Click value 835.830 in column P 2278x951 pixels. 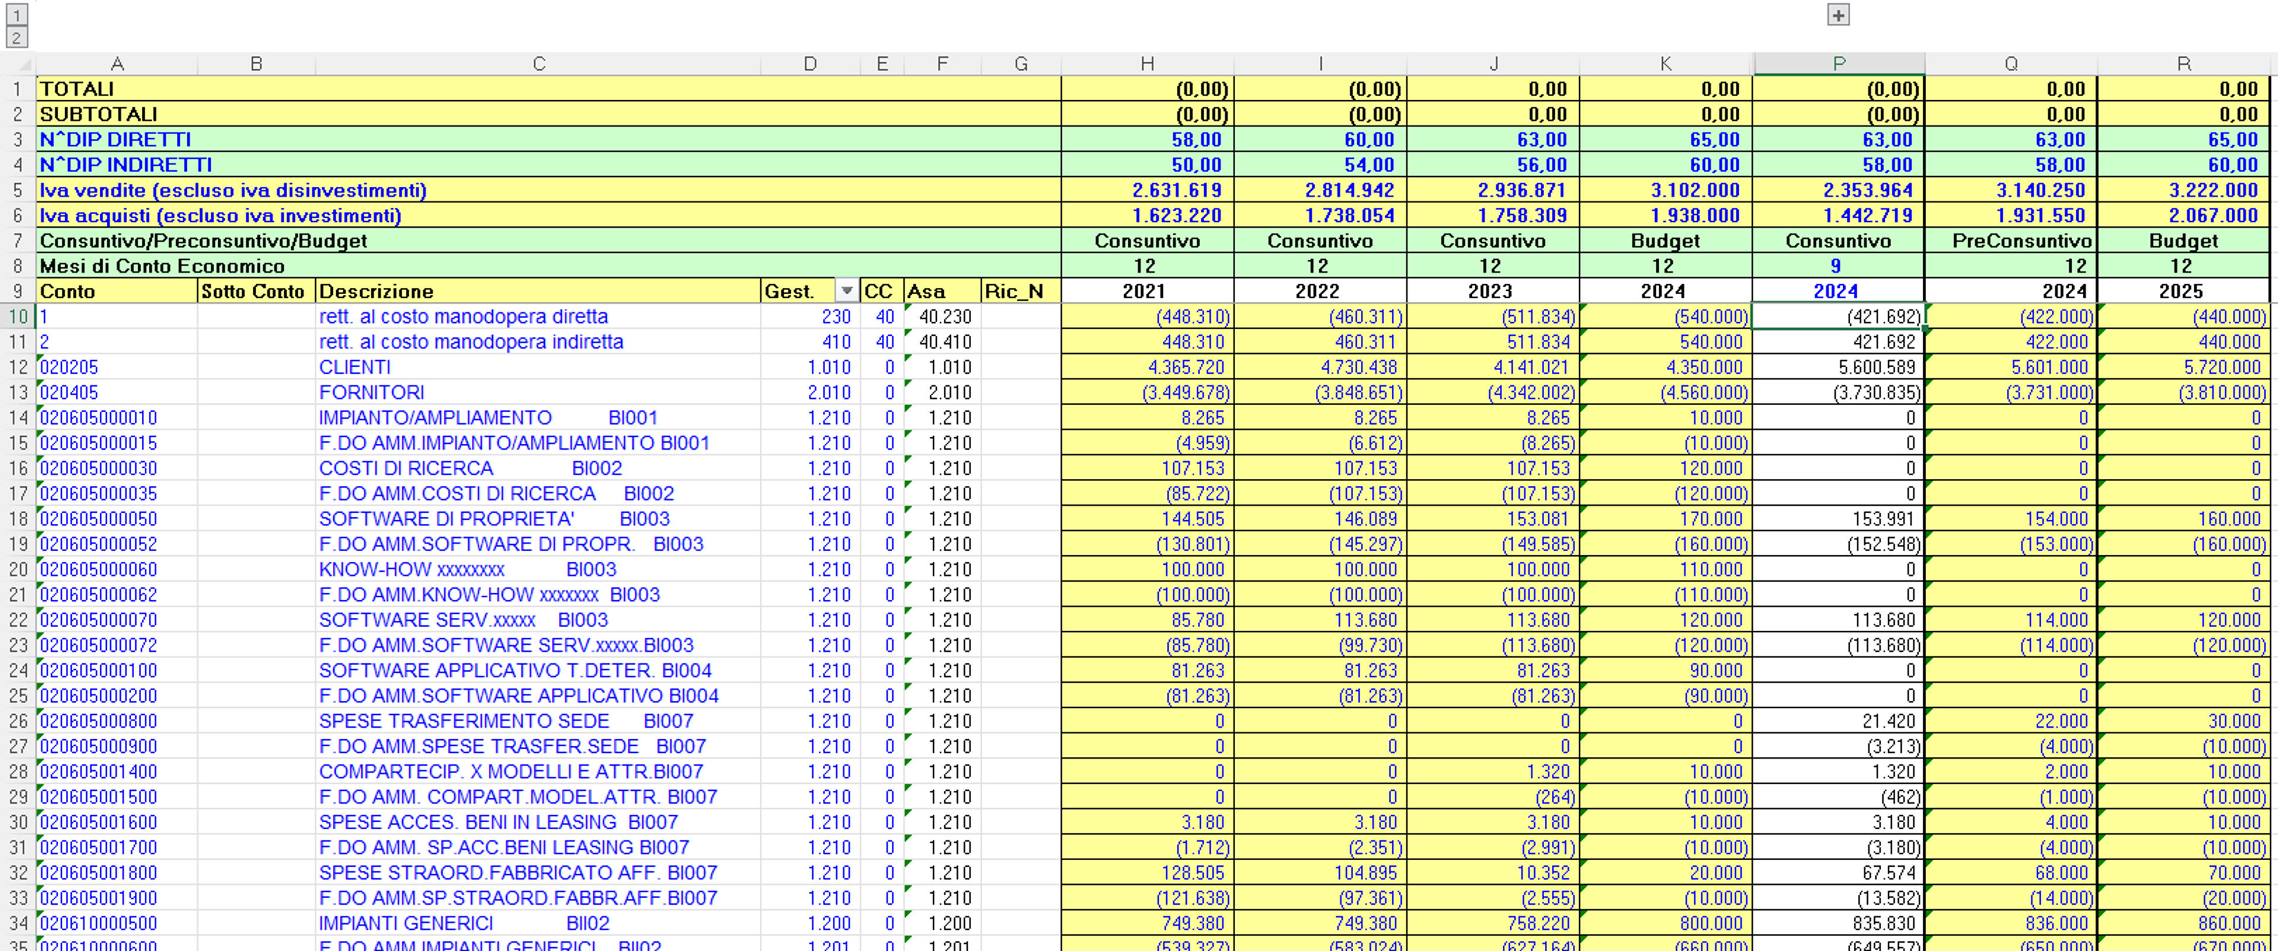(1838, 924)
